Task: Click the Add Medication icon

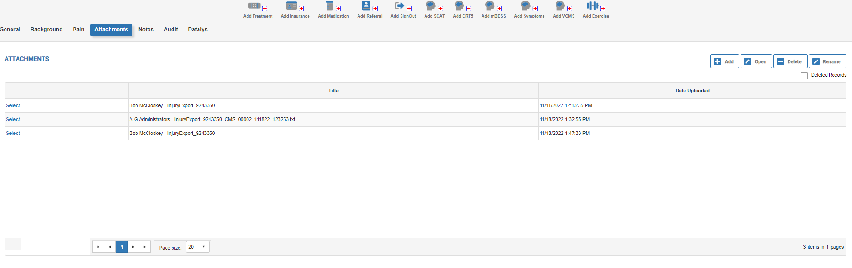Action: click(333, 6)
